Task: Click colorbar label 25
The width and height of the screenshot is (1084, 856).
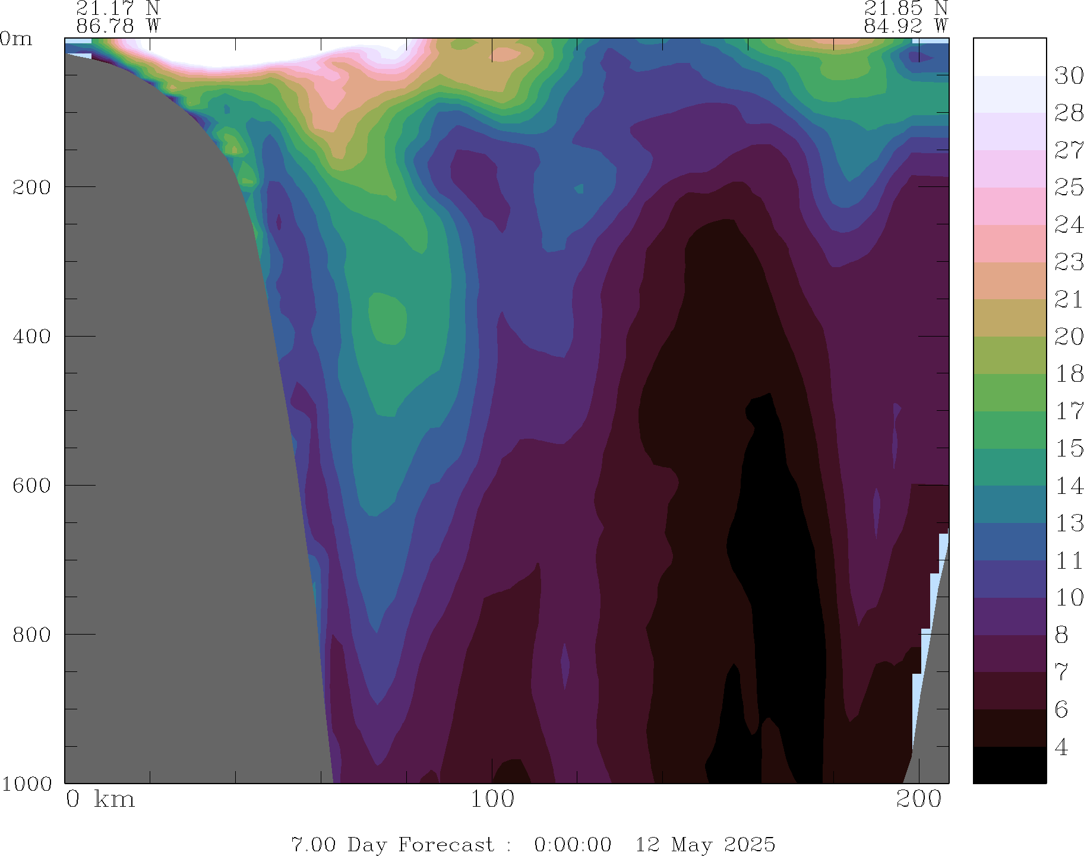Action: [x=1069, y=188]
